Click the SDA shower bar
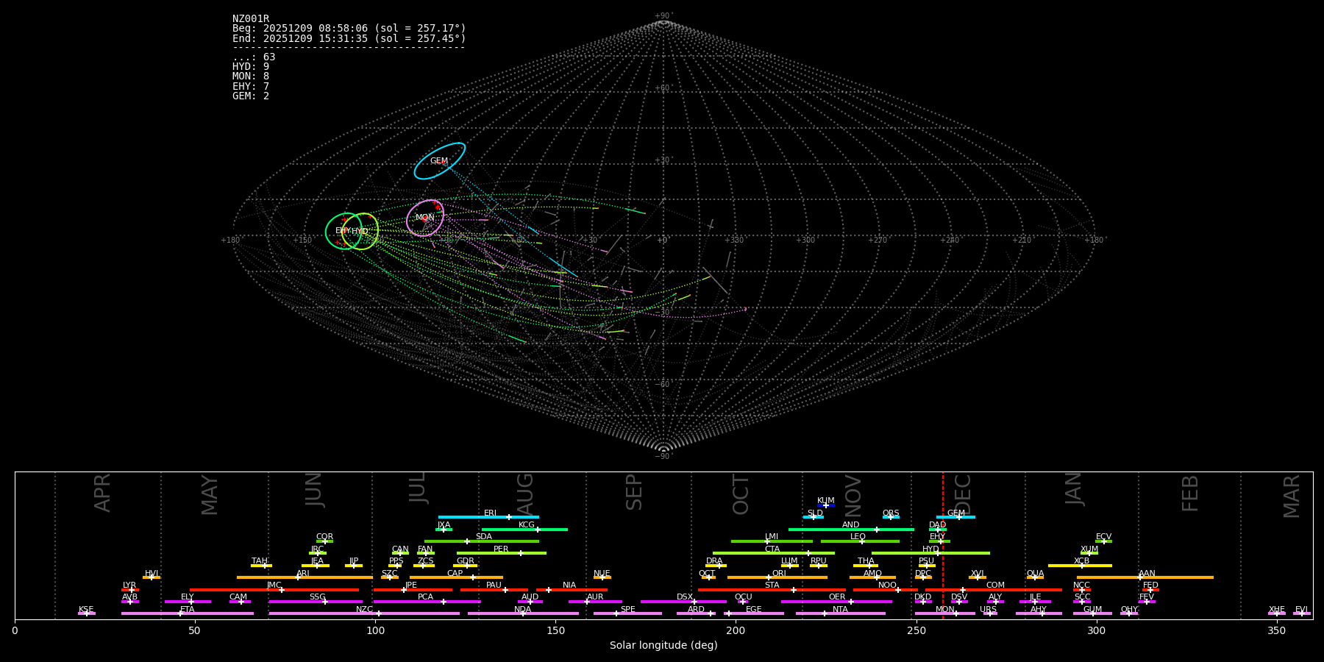This screenshot has width=1324, height=662. pyautogui.click(x=482, y=541)
